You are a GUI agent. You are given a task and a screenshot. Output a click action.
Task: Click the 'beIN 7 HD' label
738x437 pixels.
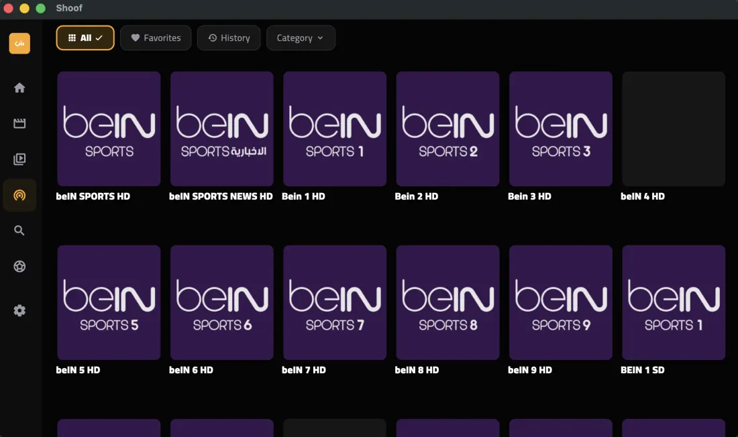[304, 370]
